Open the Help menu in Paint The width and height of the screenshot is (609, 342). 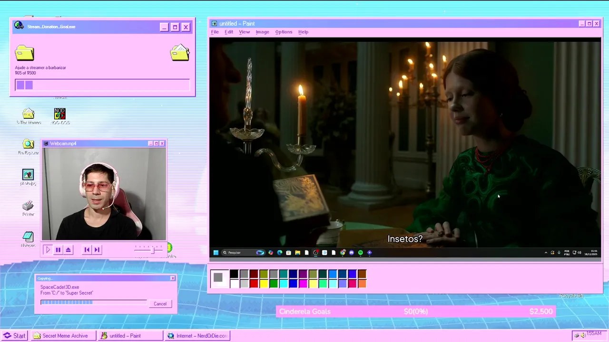point(303,32)
